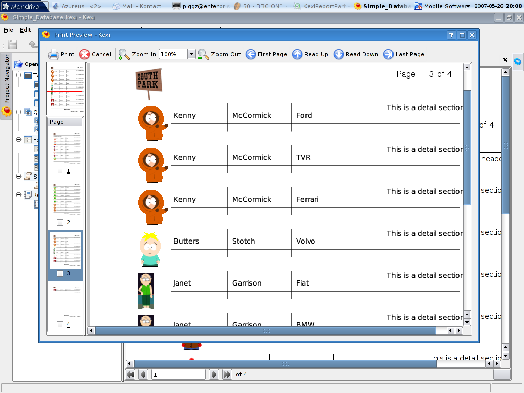Open the 100% zoom dropdown arrow

coord(191,54)
